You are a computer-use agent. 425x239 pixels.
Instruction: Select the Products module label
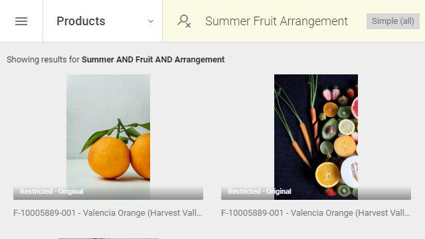point(81,21)
